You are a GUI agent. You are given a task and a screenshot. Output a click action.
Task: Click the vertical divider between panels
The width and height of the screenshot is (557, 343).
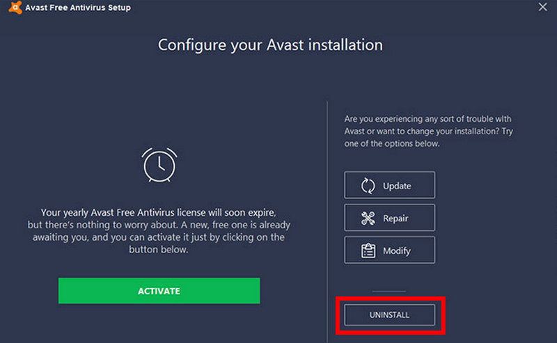click(327, 222)
